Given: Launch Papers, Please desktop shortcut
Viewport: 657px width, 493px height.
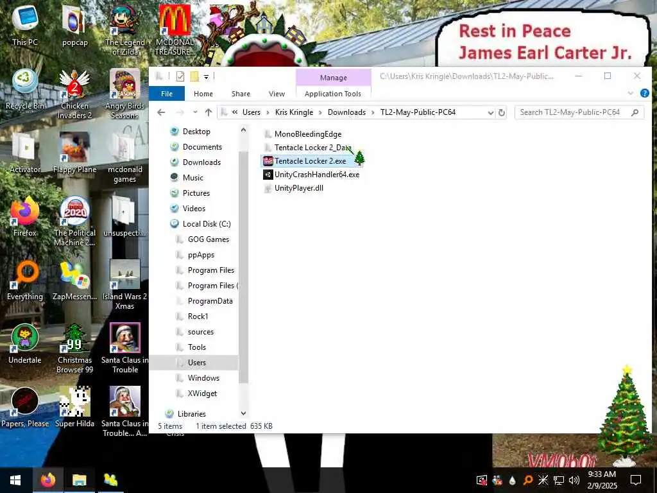Looking at the screenshot, I should [x=25, y=407].
